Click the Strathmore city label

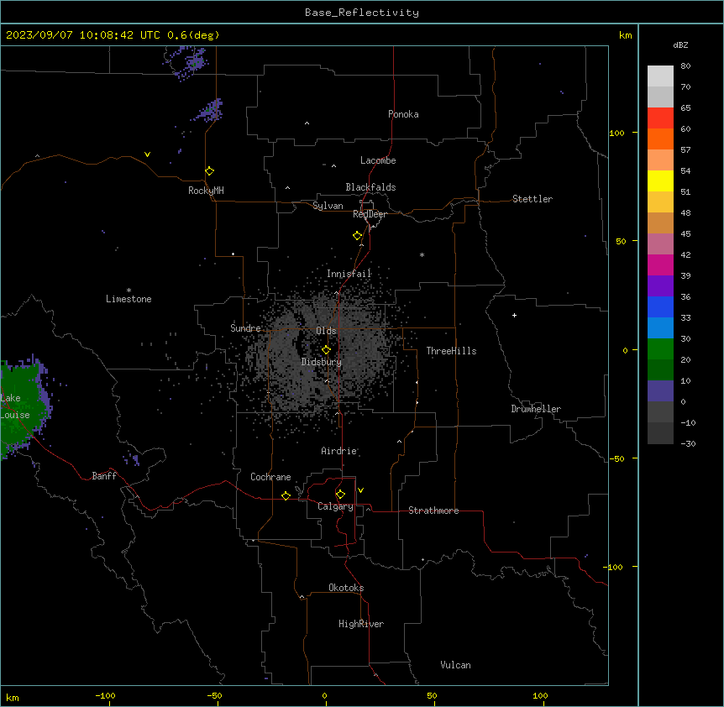tap(433, 511)
